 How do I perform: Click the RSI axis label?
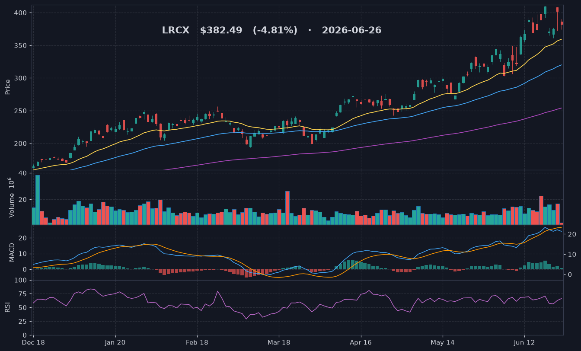point(8,307)
